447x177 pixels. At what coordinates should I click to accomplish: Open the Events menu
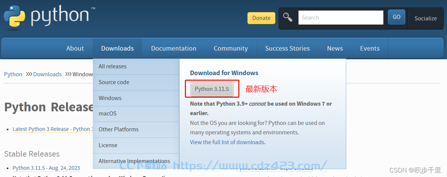(x=370, y=48)
